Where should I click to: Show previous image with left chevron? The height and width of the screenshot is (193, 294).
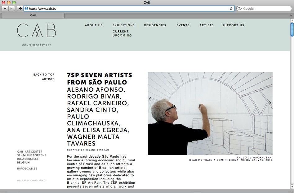coord(150,99)
